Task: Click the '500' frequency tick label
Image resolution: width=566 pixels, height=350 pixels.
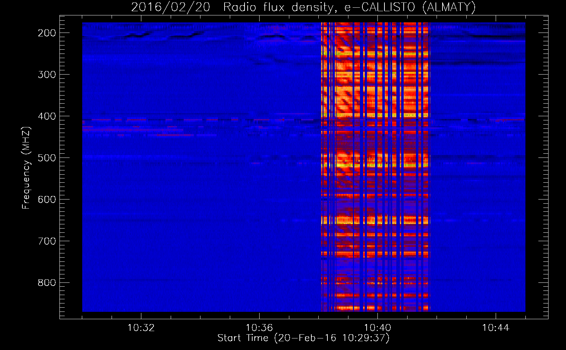Action: click(47, 158)
